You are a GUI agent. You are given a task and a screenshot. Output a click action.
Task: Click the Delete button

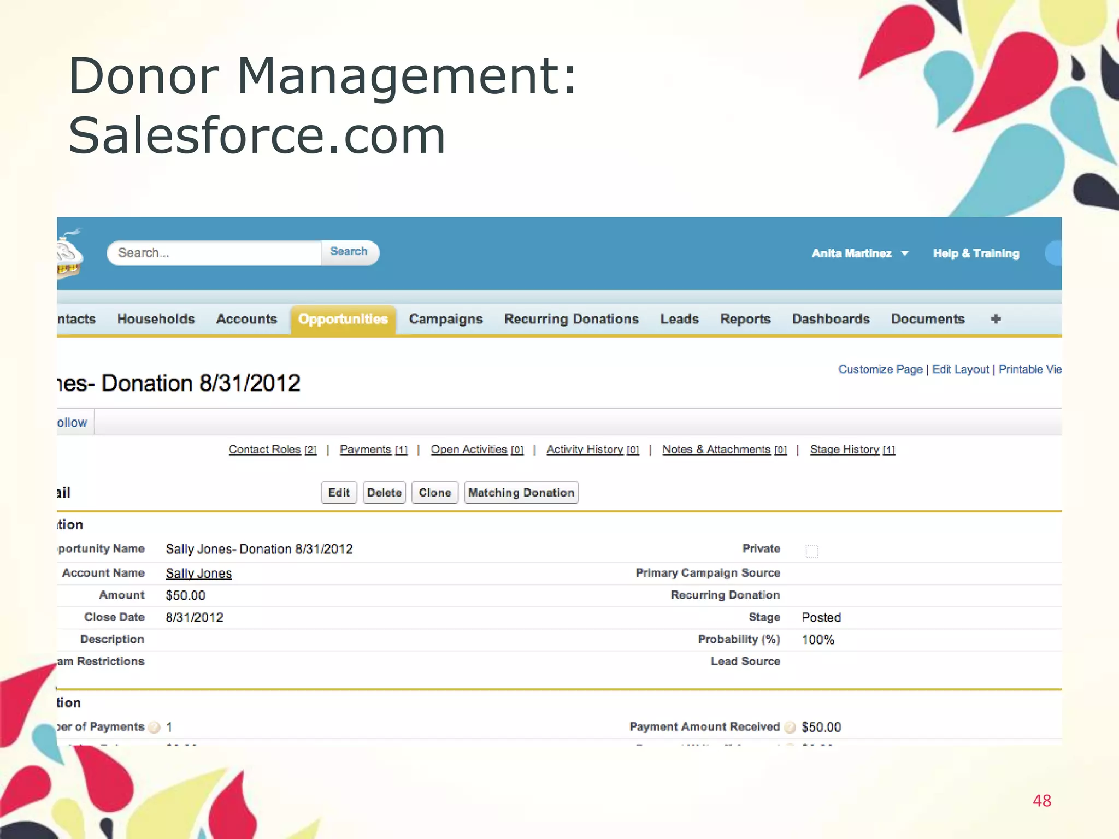(x=384, y=493)
